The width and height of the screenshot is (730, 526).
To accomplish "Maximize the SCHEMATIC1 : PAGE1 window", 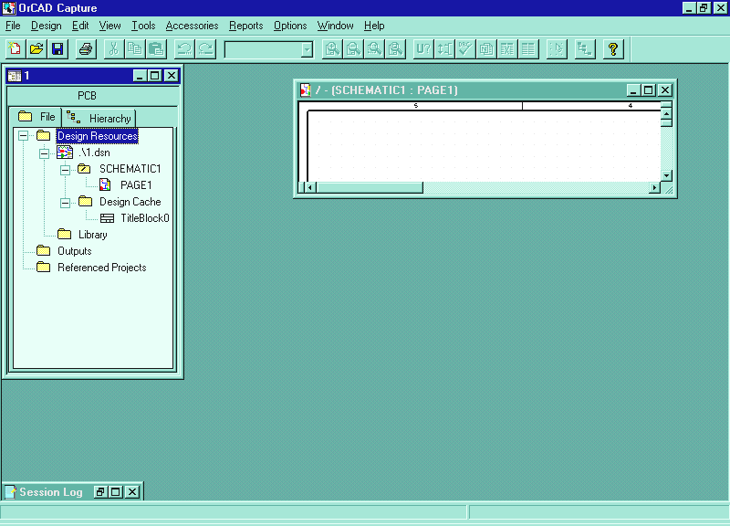I will (648, 89).
